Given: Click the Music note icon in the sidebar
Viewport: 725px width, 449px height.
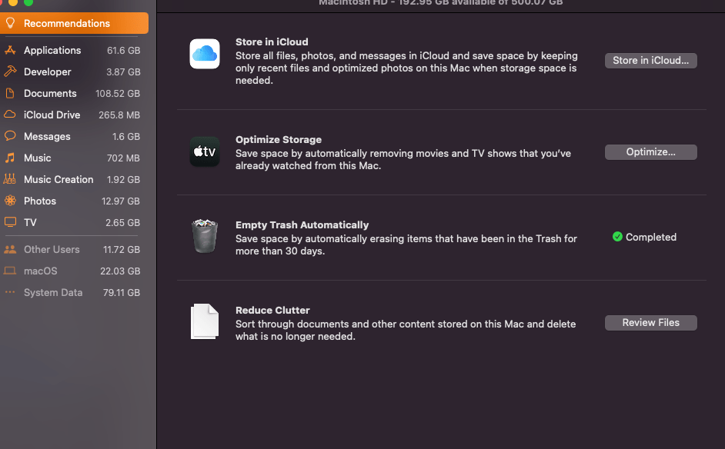Looking at the screenshot, I should [x=11, y=158].
